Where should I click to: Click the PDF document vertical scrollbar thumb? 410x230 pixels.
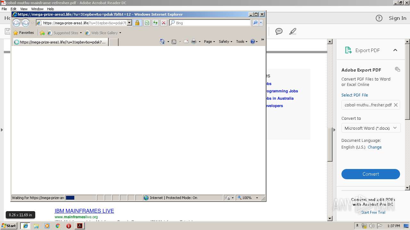tap(330, 144)
